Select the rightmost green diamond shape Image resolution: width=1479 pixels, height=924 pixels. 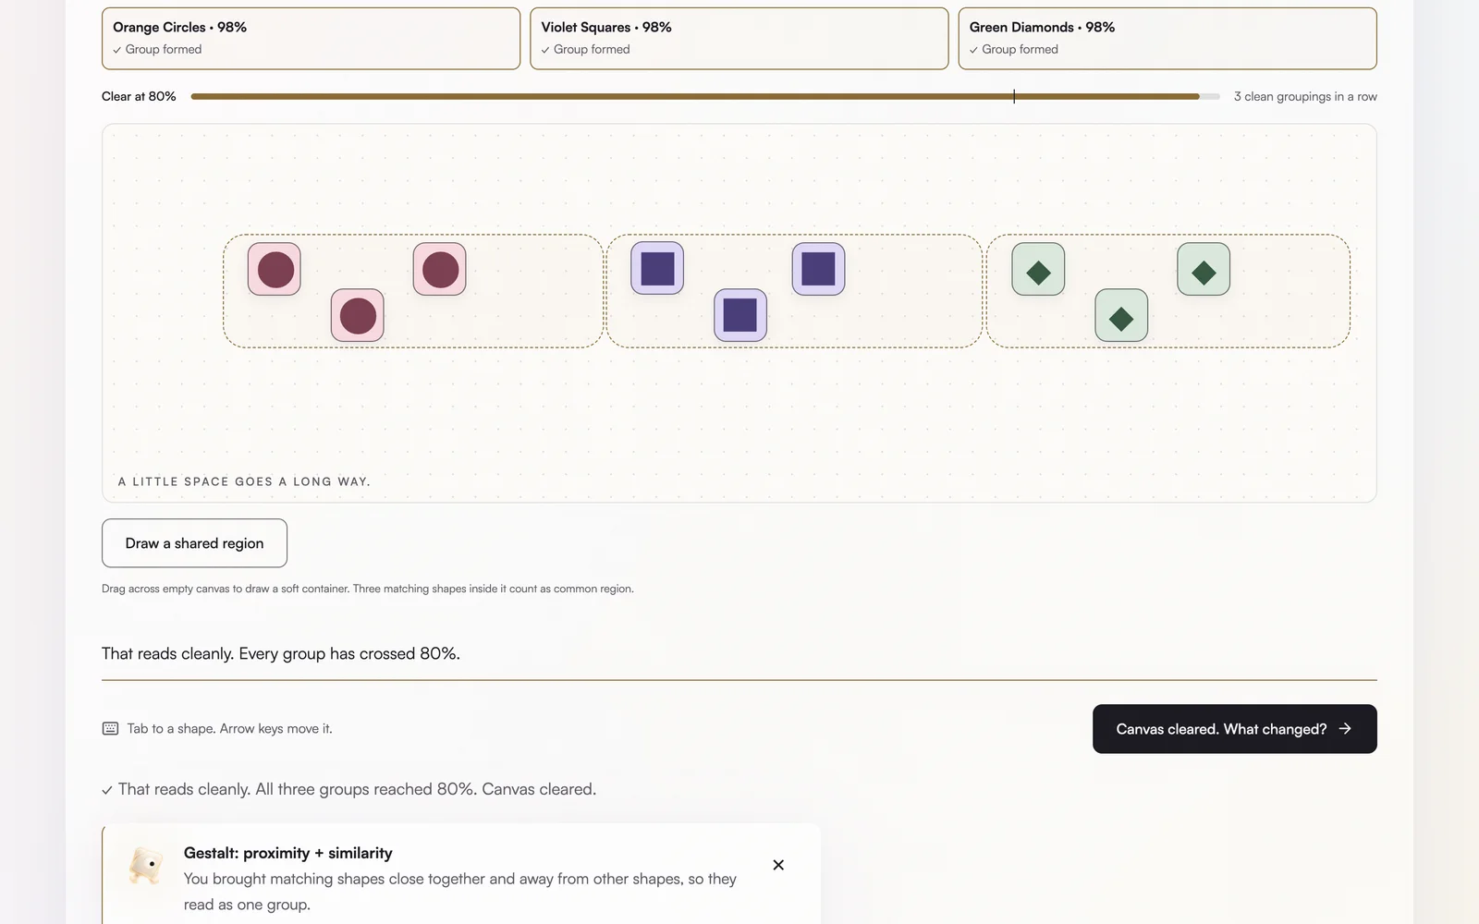point(1204,269)
